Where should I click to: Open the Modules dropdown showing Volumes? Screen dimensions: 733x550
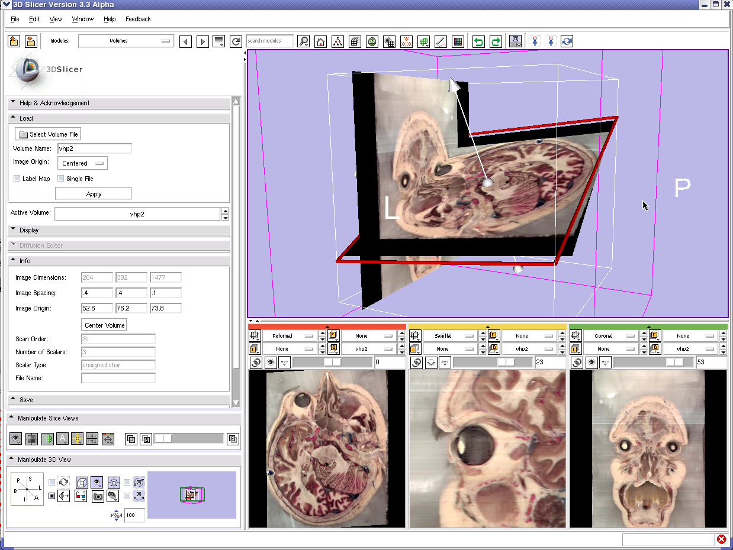tap(126, 41)
